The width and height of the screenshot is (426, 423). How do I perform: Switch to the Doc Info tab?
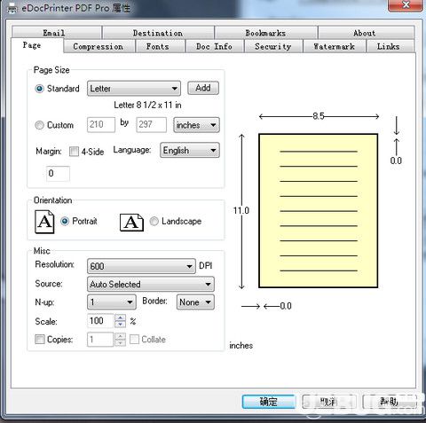click(215, 46)
